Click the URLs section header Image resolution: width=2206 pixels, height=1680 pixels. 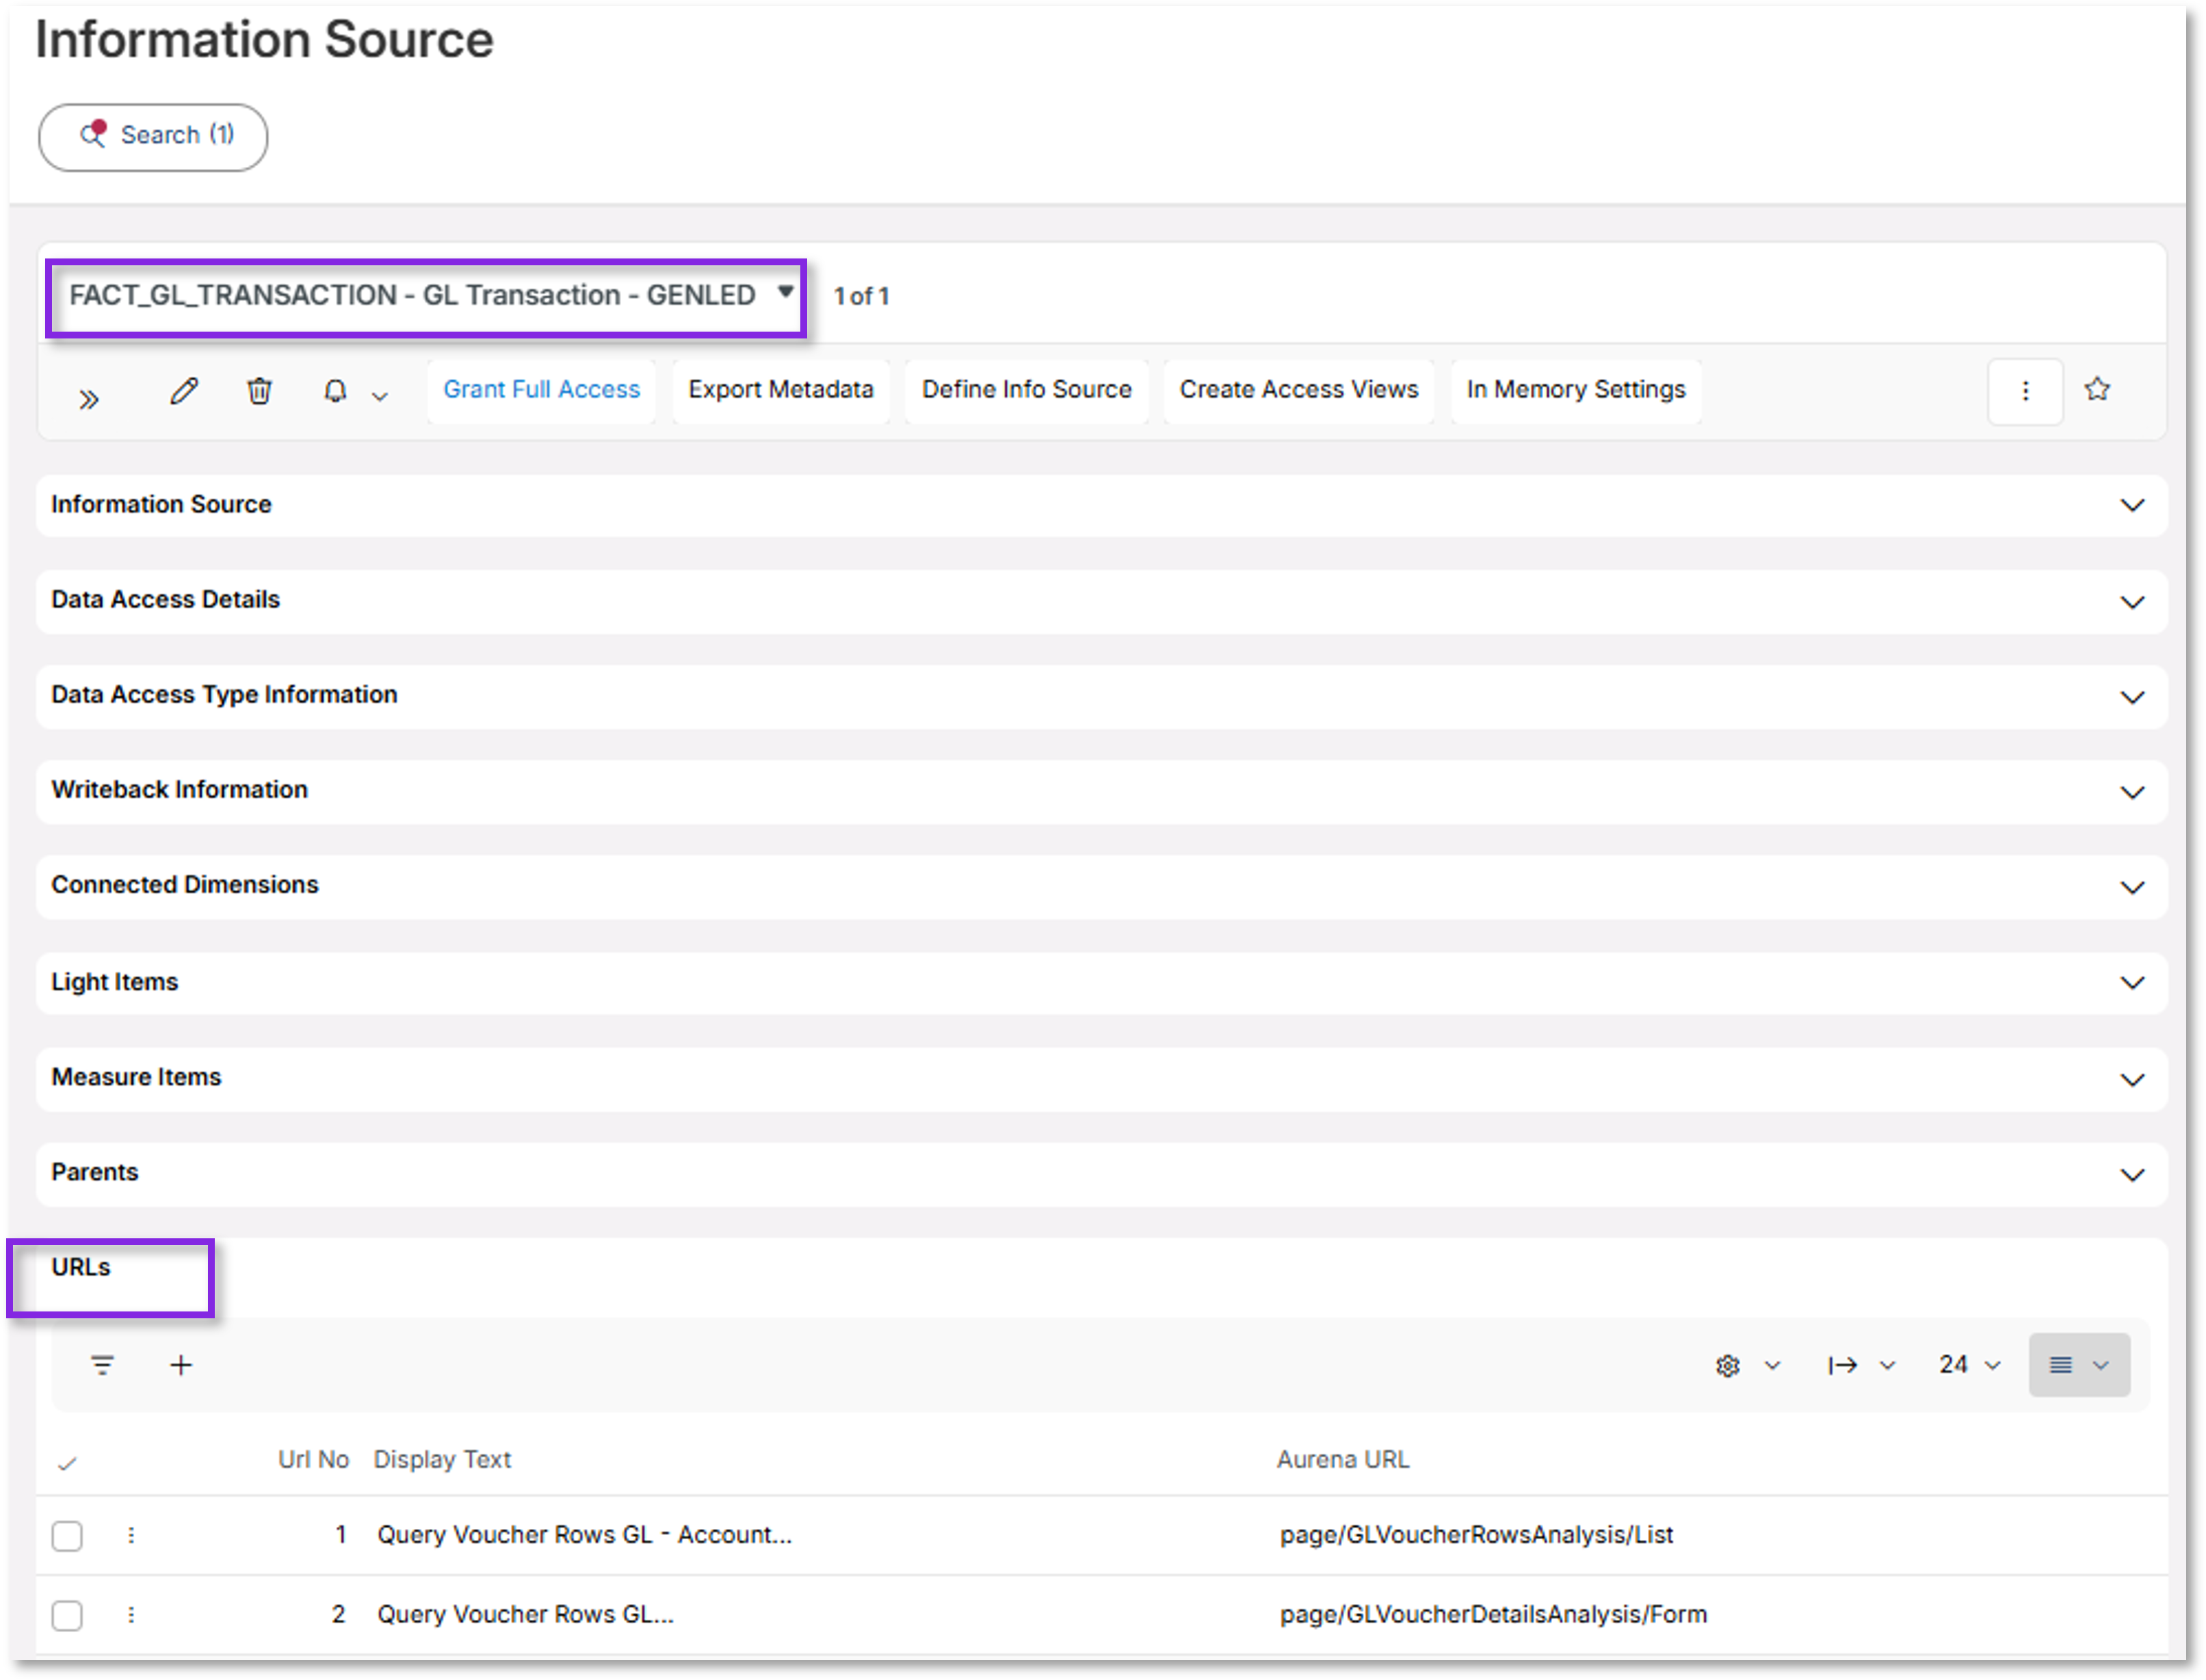(x=80, y=1268)
